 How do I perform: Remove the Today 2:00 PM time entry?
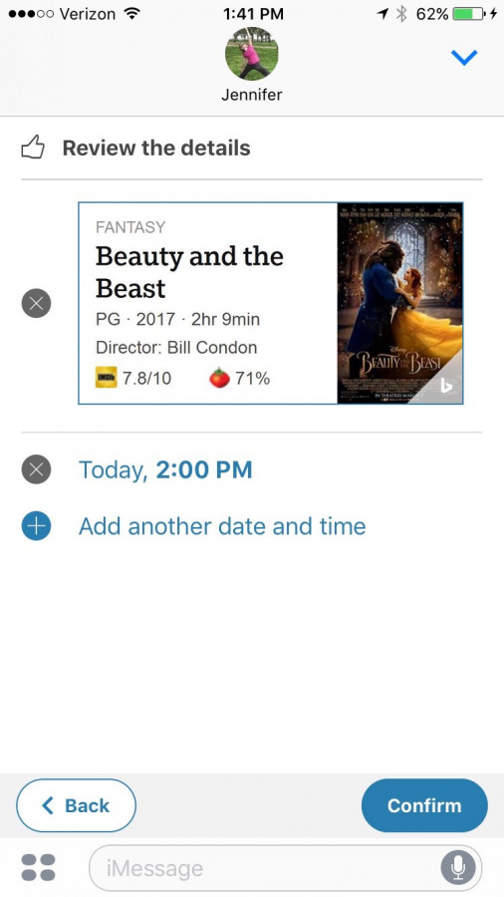[x=36, y=469]
